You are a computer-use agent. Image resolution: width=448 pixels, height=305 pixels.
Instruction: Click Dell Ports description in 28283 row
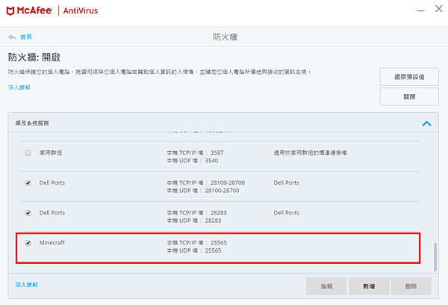286,213
